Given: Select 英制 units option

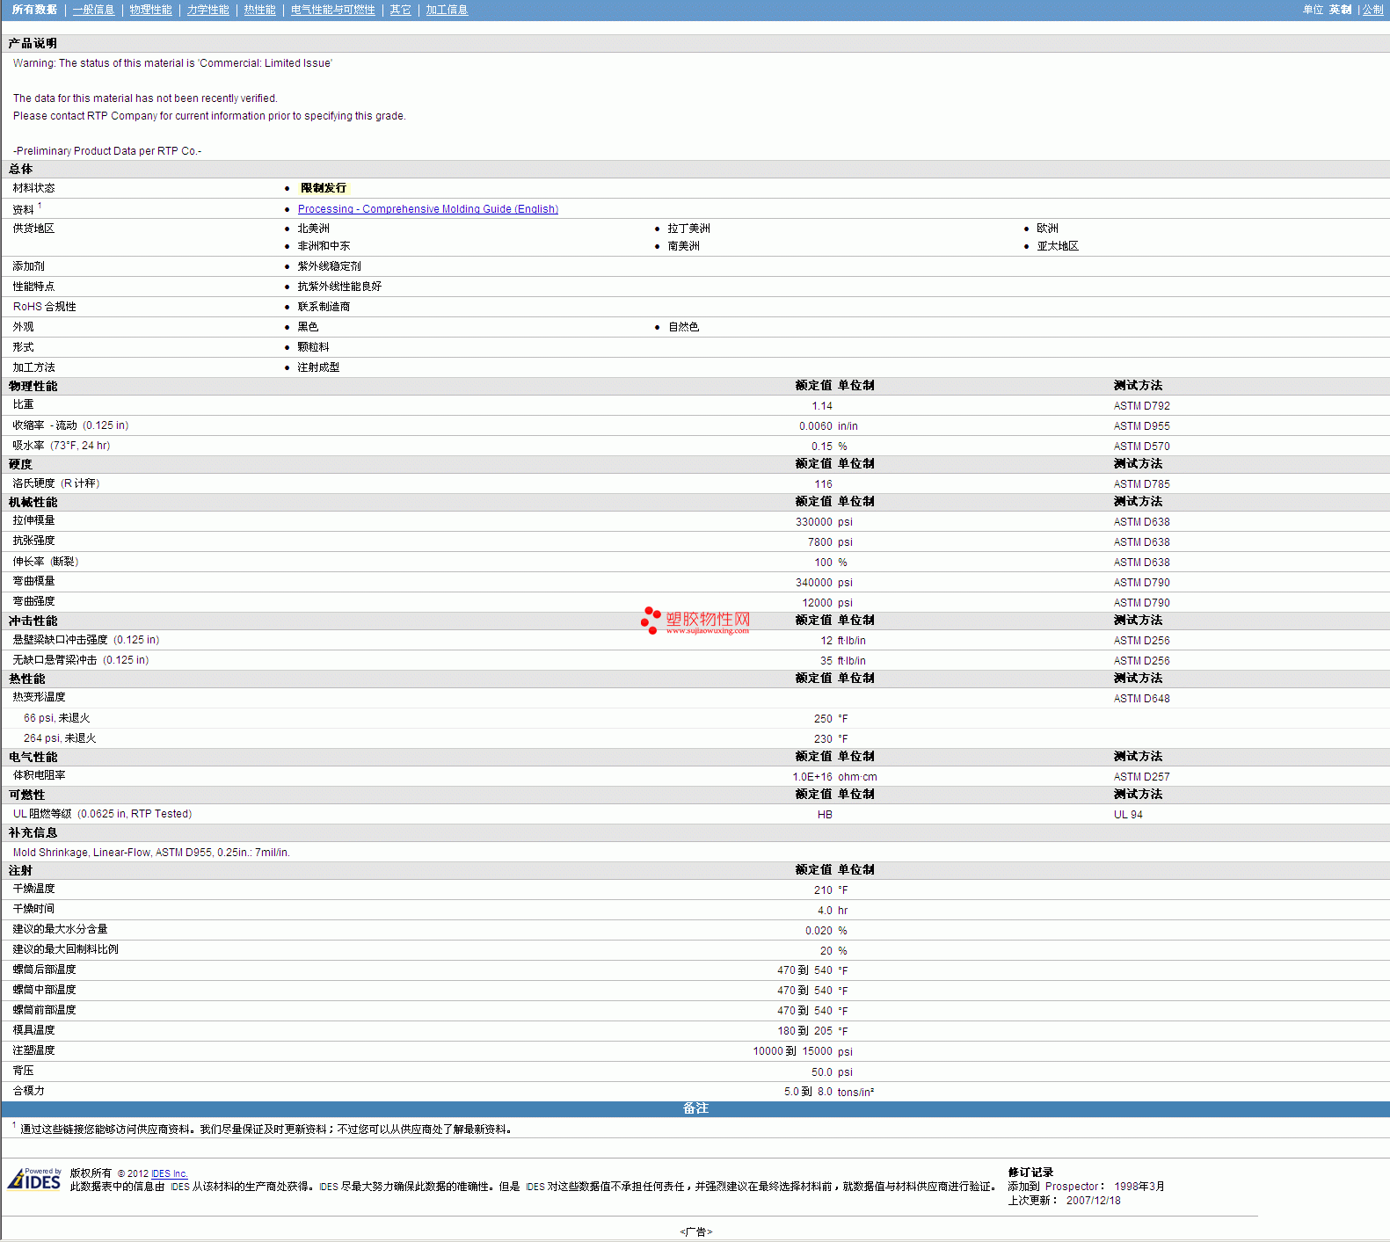Looking at the screenshot, I should (x=1340, y=10).
